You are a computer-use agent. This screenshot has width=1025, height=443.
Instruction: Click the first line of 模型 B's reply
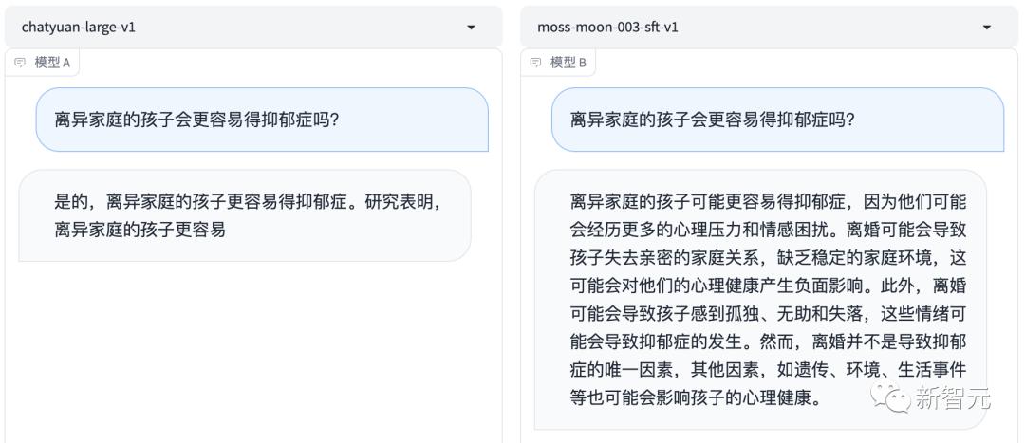click(767, 201)
